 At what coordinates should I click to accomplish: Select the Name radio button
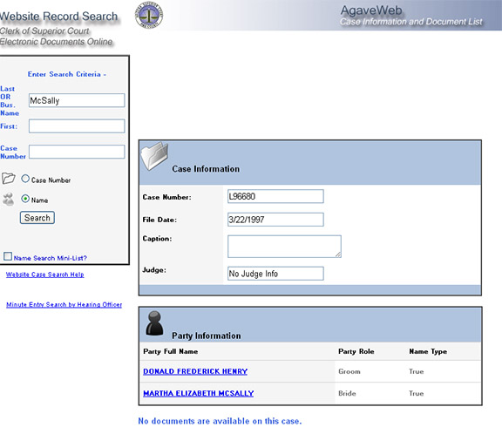25,199
